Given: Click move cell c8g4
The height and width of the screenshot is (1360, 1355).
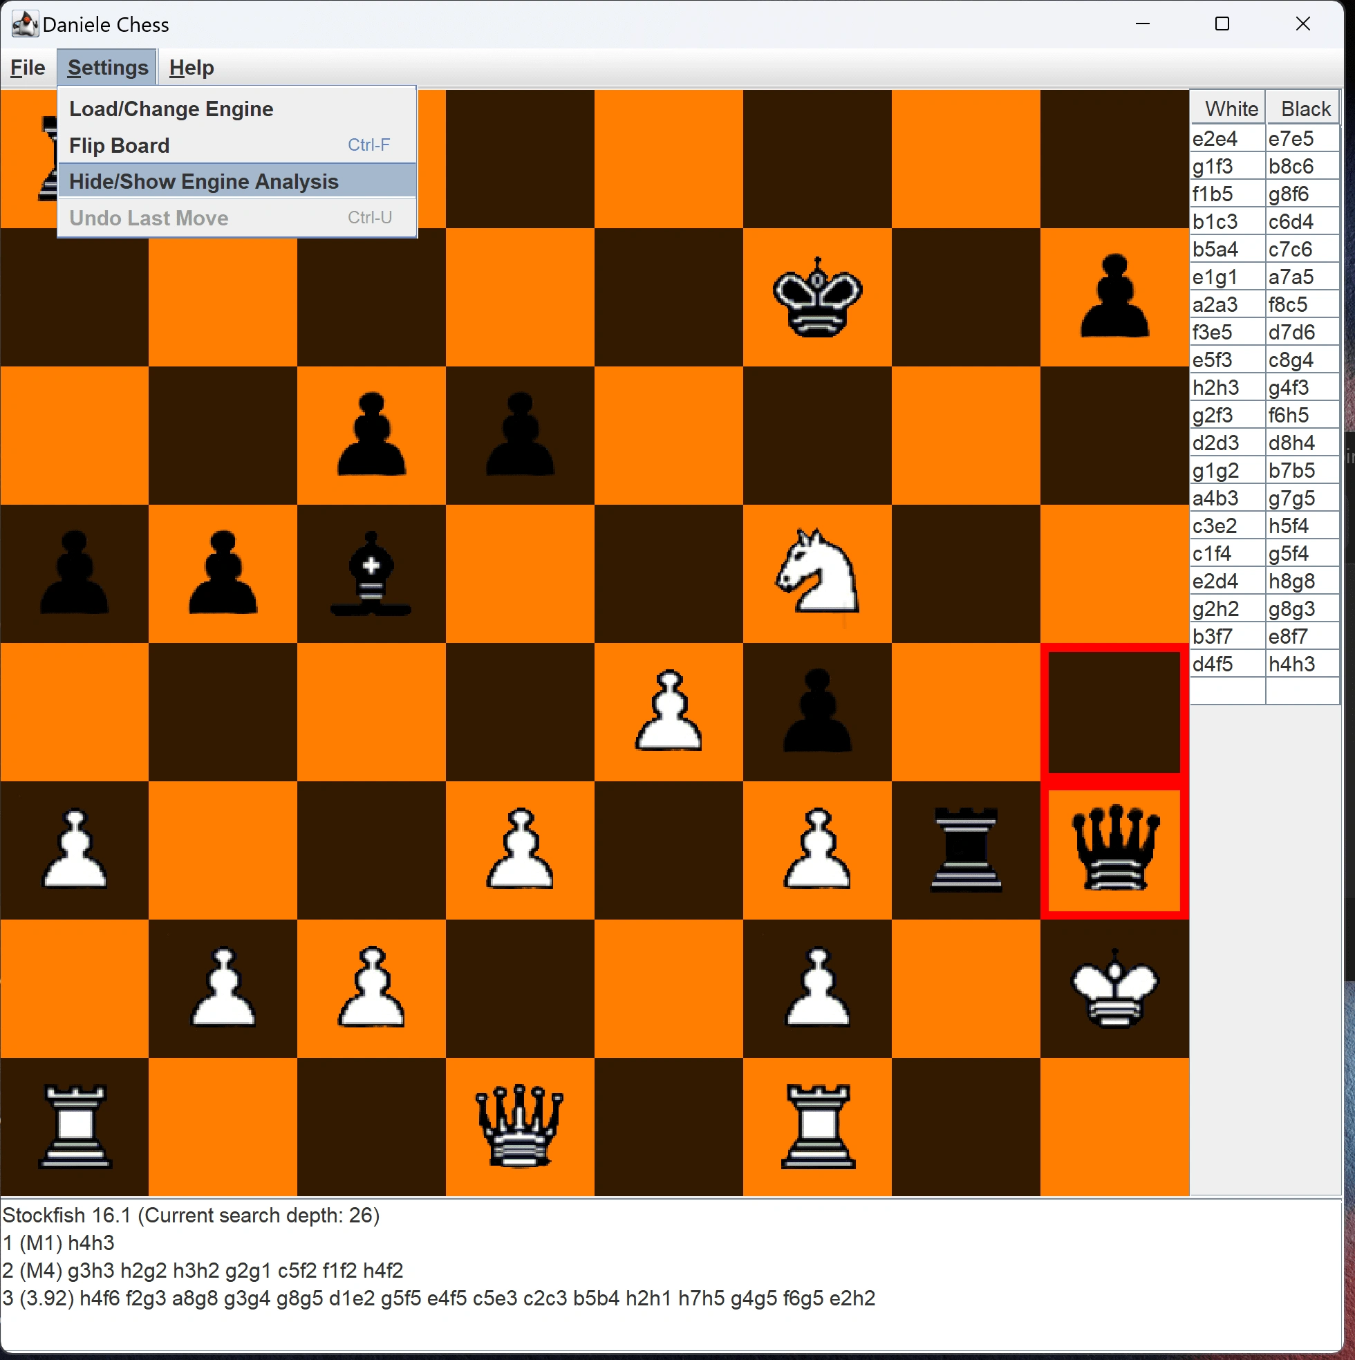Looking at the screenshot, I should (1302, 360).
